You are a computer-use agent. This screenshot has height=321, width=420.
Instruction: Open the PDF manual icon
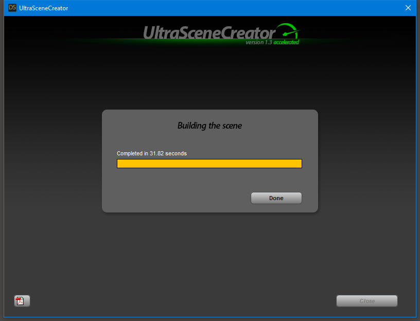click(x=22, y=301)
